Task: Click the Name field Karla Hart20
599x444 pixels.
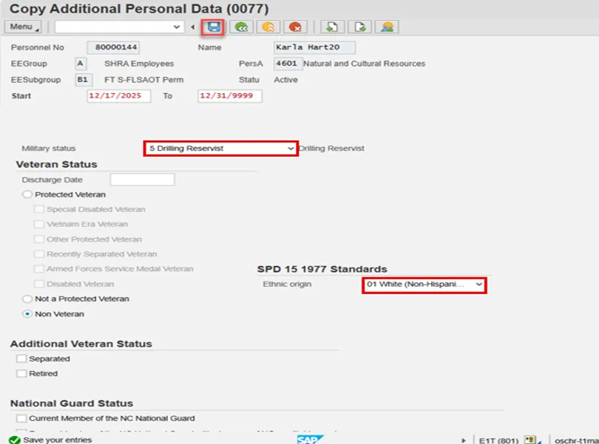Action: 314,47
